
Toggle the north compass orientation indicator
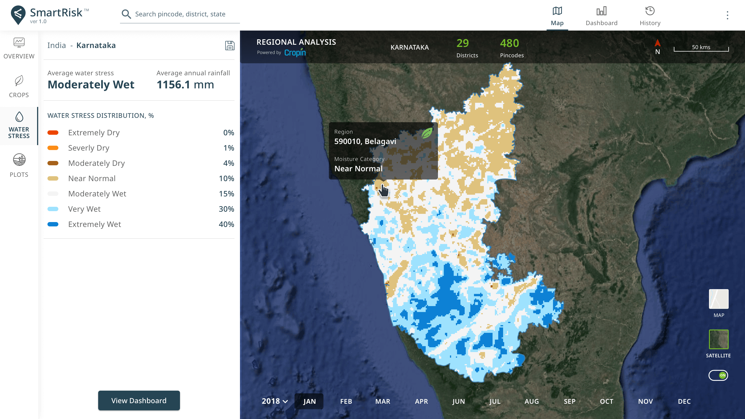657,47
